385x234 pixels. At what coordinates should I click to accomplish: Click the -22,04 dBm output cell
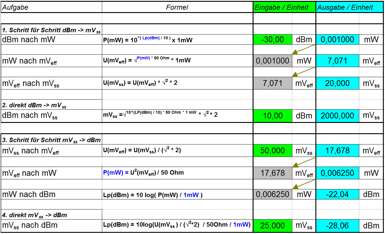tap(337, 194)
